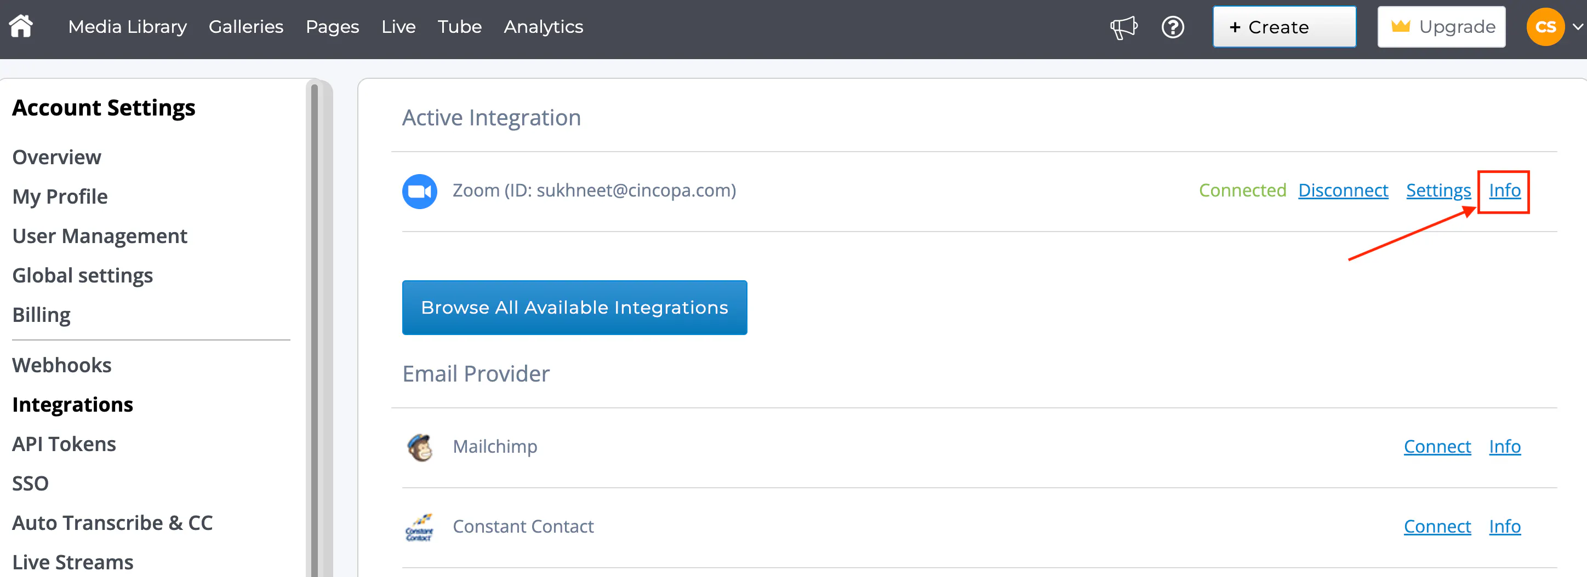Click the Constant Contact provider name

point(523,527)
